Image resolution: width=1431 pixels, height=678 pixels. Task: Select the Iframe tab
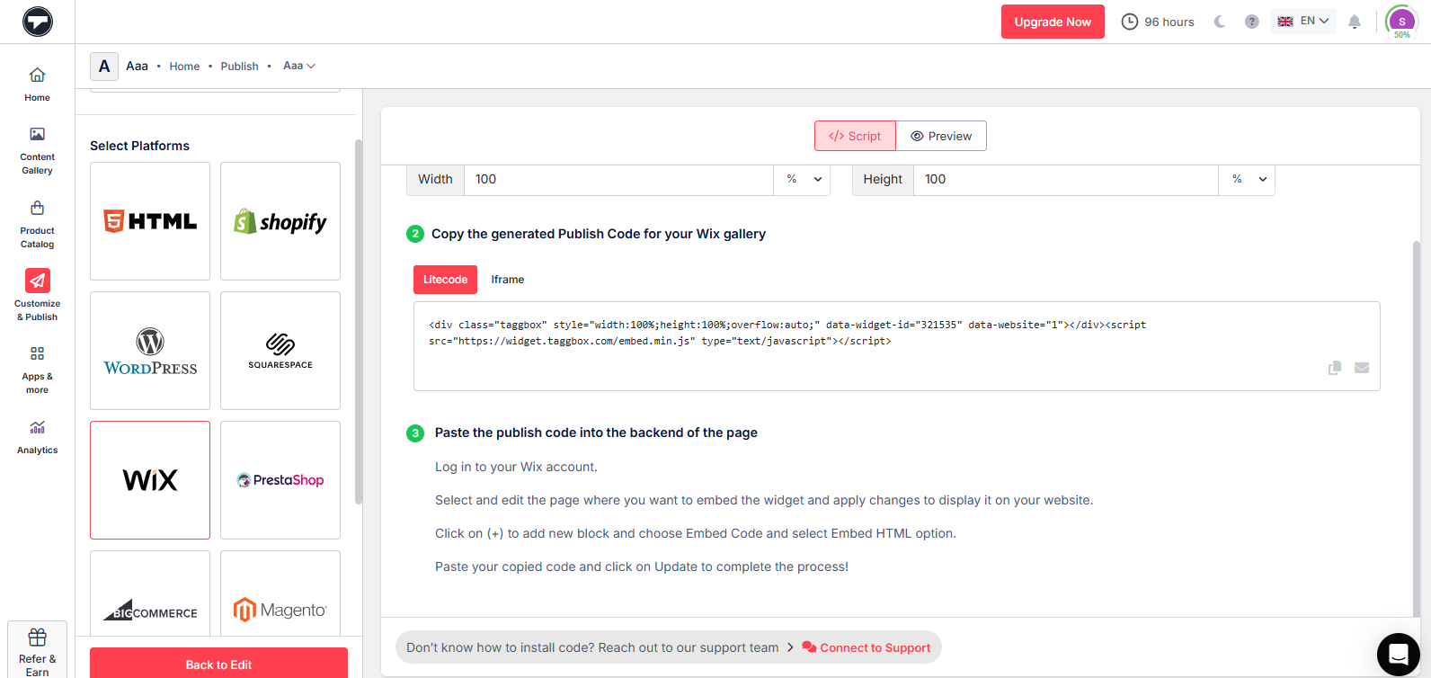pyautogui.click(x=508, y=280)
